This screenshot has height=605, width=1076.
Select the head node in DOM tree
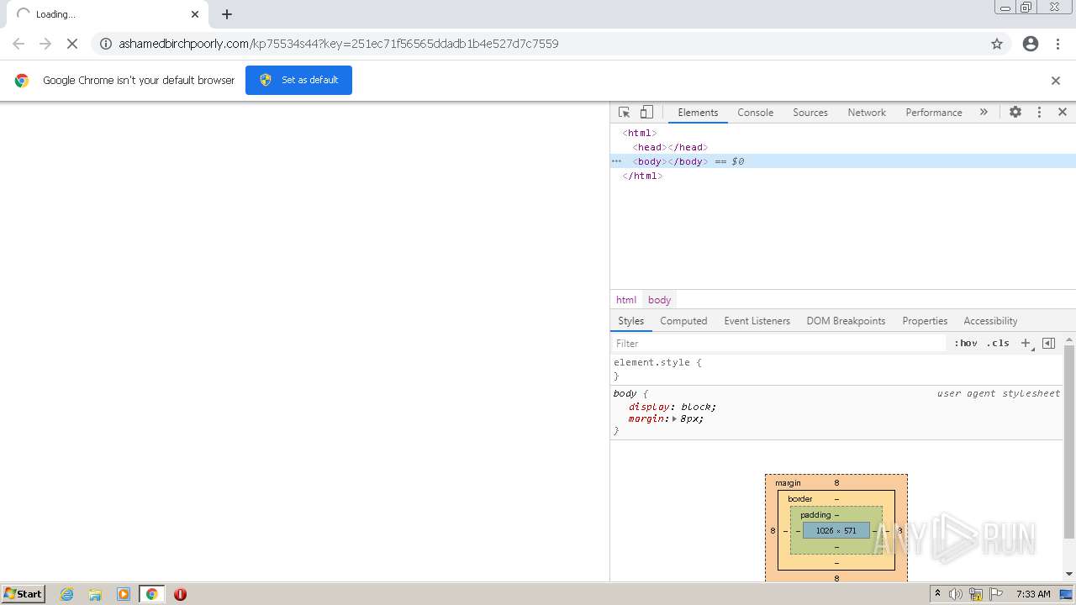point(670,147)
